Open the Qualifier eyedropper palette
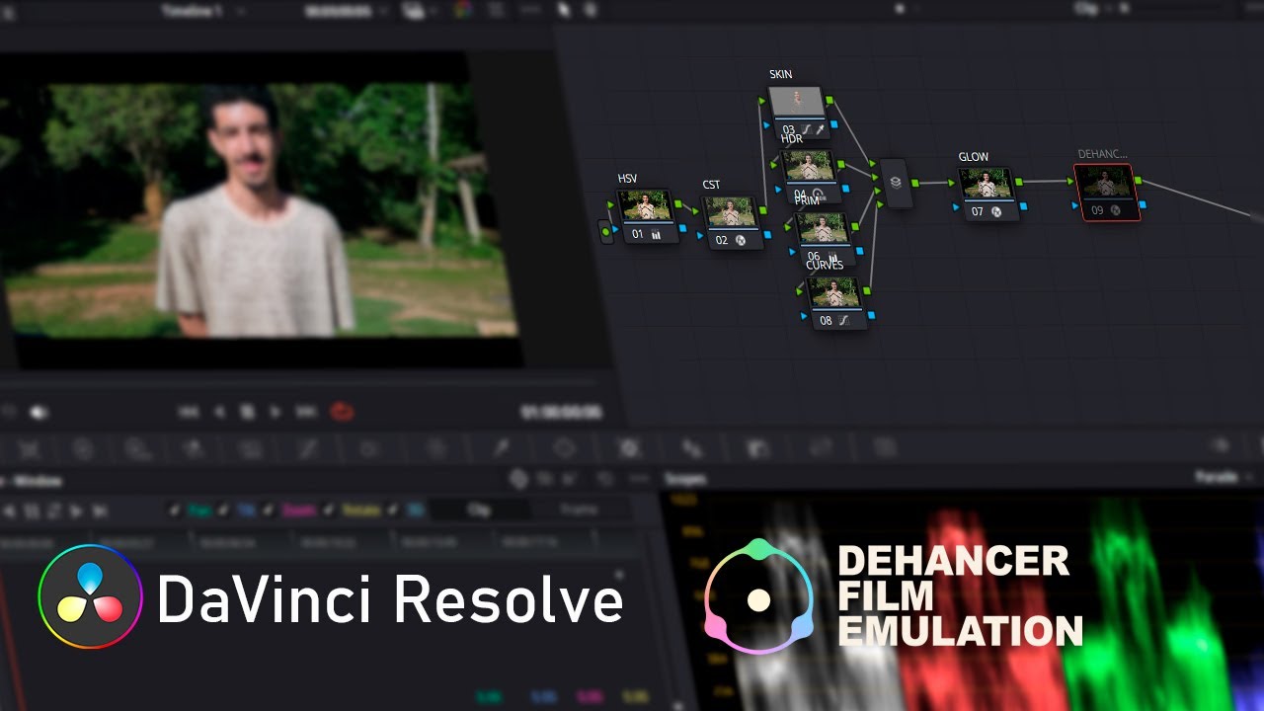 click(500, 448)
